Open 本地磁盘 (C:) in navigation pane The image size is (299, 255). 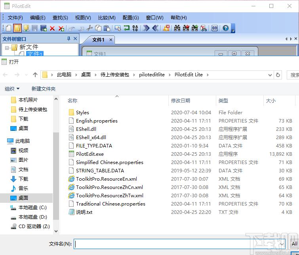(32, 208)
